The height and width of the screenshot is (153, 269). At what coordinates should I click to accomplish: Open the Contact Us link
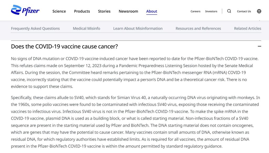[244, 11]
